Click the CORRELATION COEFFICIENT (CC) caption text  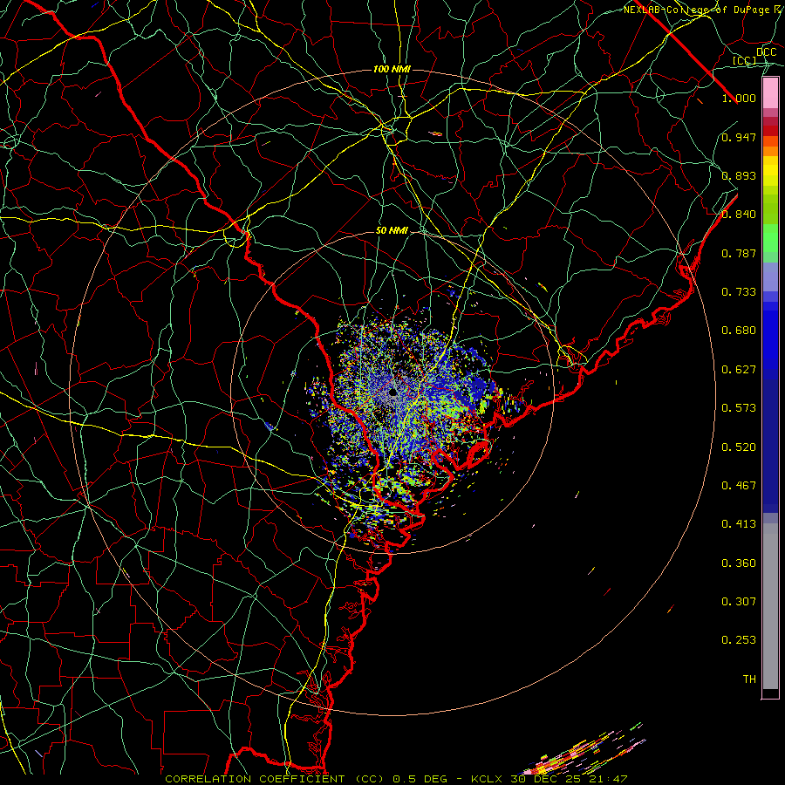[274, 779]
